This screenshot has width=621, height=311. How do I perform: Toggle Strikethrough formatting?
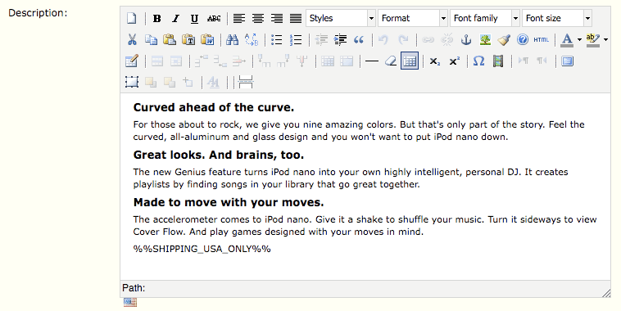(x=214, y=18)
